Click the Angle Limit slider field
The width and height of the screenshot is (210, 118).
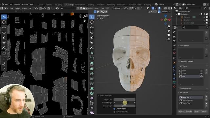124,100
